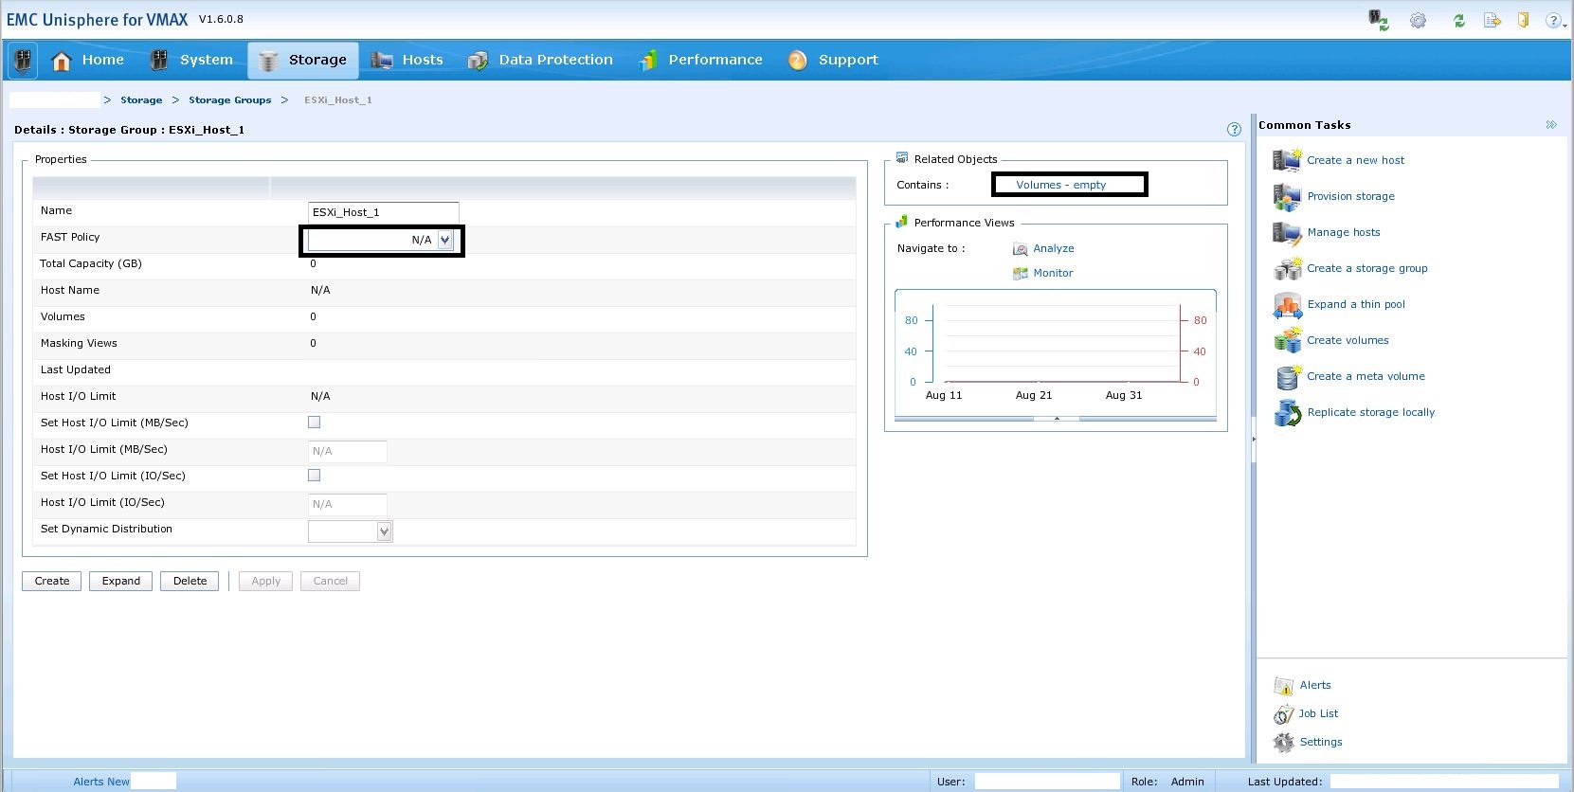
Task: Click the Provision storage icon
Action: point(1287,197)
